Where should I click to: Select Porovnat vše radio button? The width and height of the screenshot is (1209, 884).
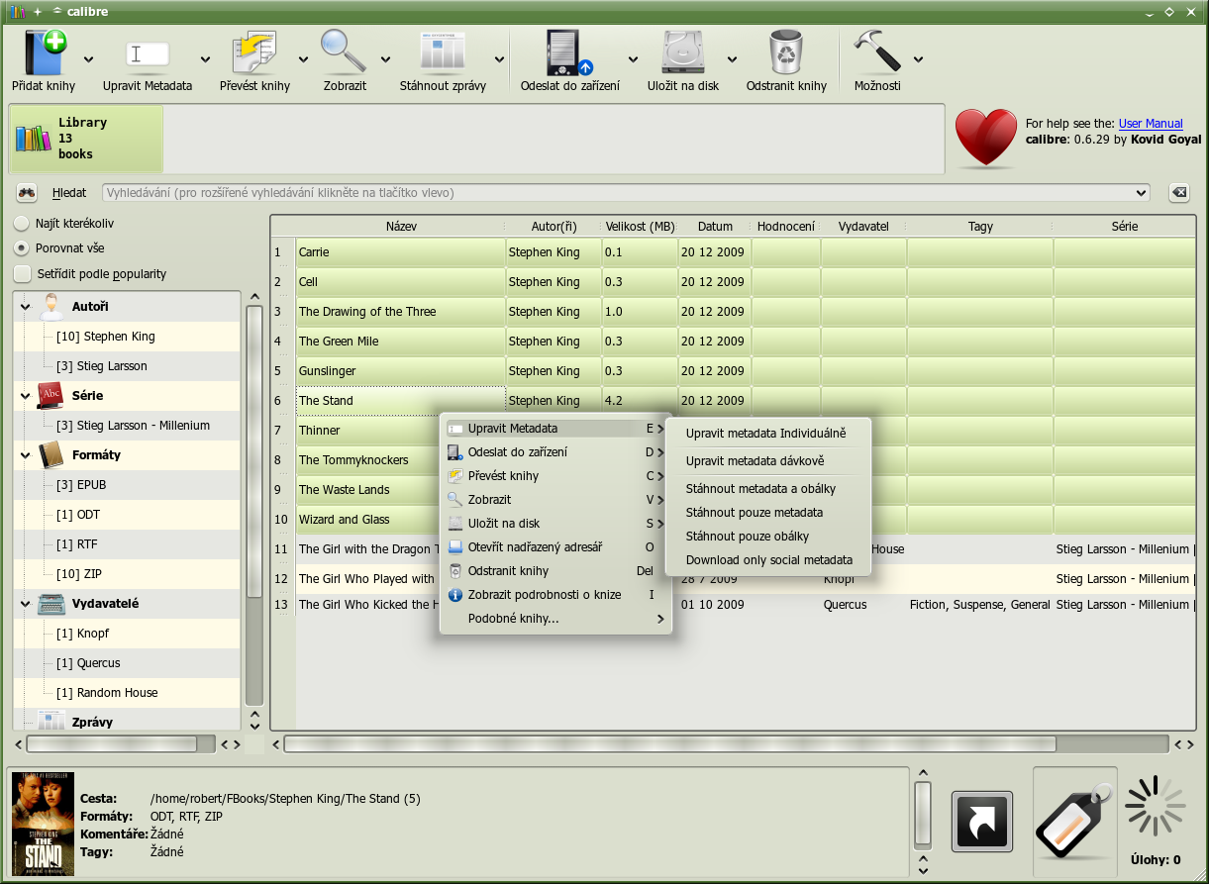click(21, 248)
